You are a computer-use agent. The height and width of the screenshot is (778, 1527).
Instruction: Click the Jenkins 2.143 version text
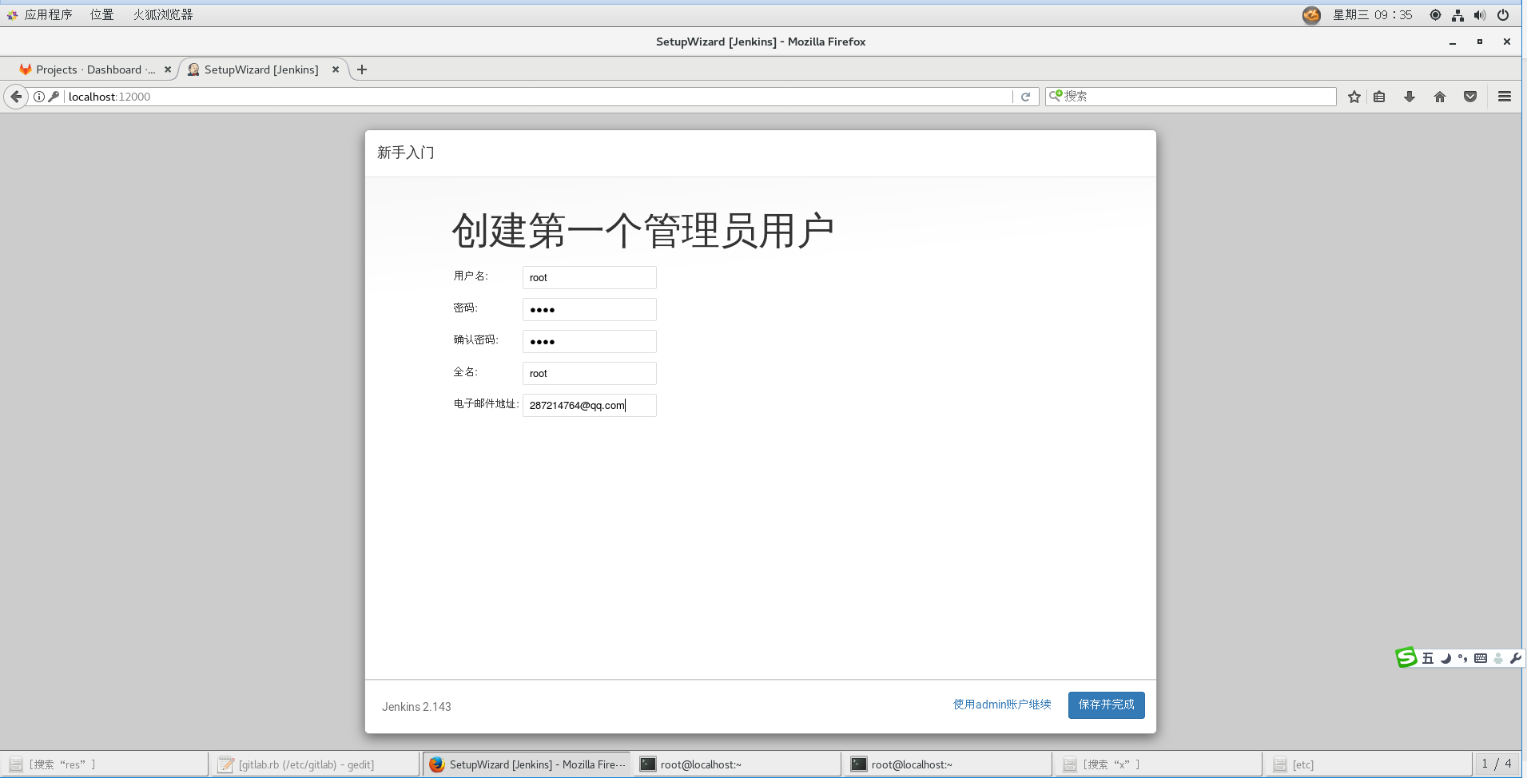416,707
